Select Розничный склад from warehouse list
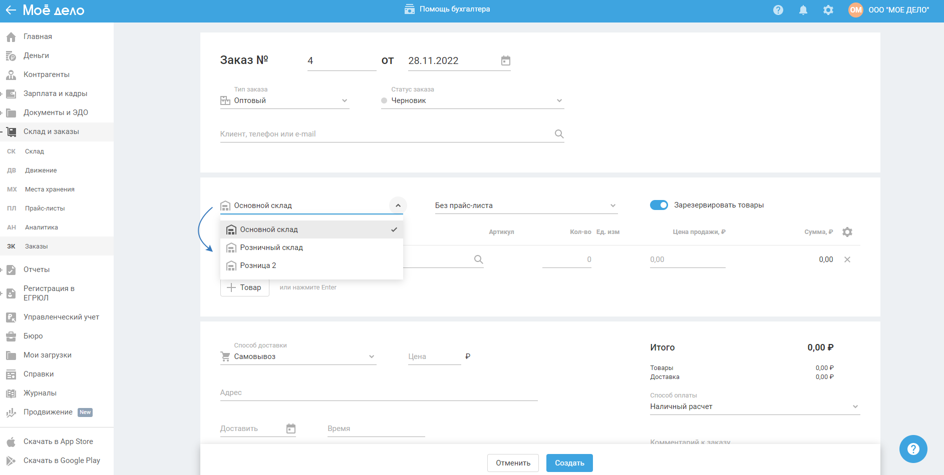The width and height of the screenshot is (944, 475). [x=271, y=247]
